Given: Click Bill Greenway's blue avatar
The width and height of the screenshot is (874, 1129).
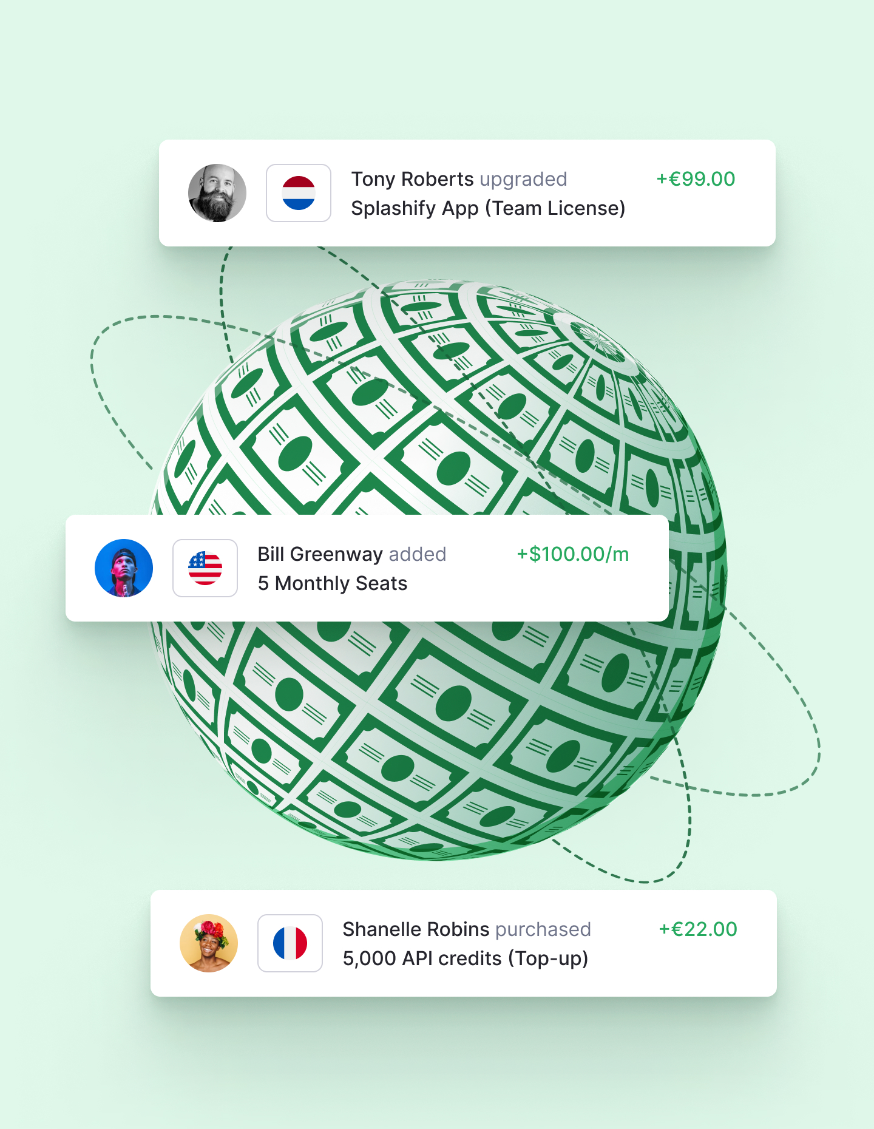Looking at the screenshot, I should (124, 568).
